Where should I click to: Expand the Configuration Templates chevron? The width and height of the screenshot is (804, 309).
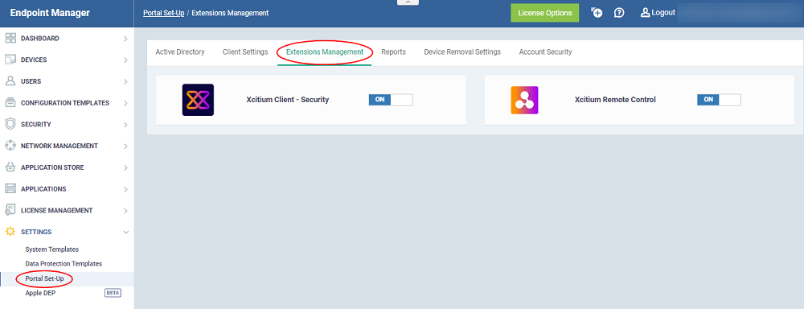(x=125, y=103)
